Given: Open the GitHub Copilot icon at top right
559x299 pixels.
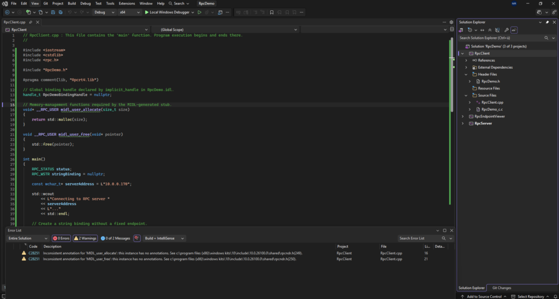Looking at the screenshot, I should point(539,12).
